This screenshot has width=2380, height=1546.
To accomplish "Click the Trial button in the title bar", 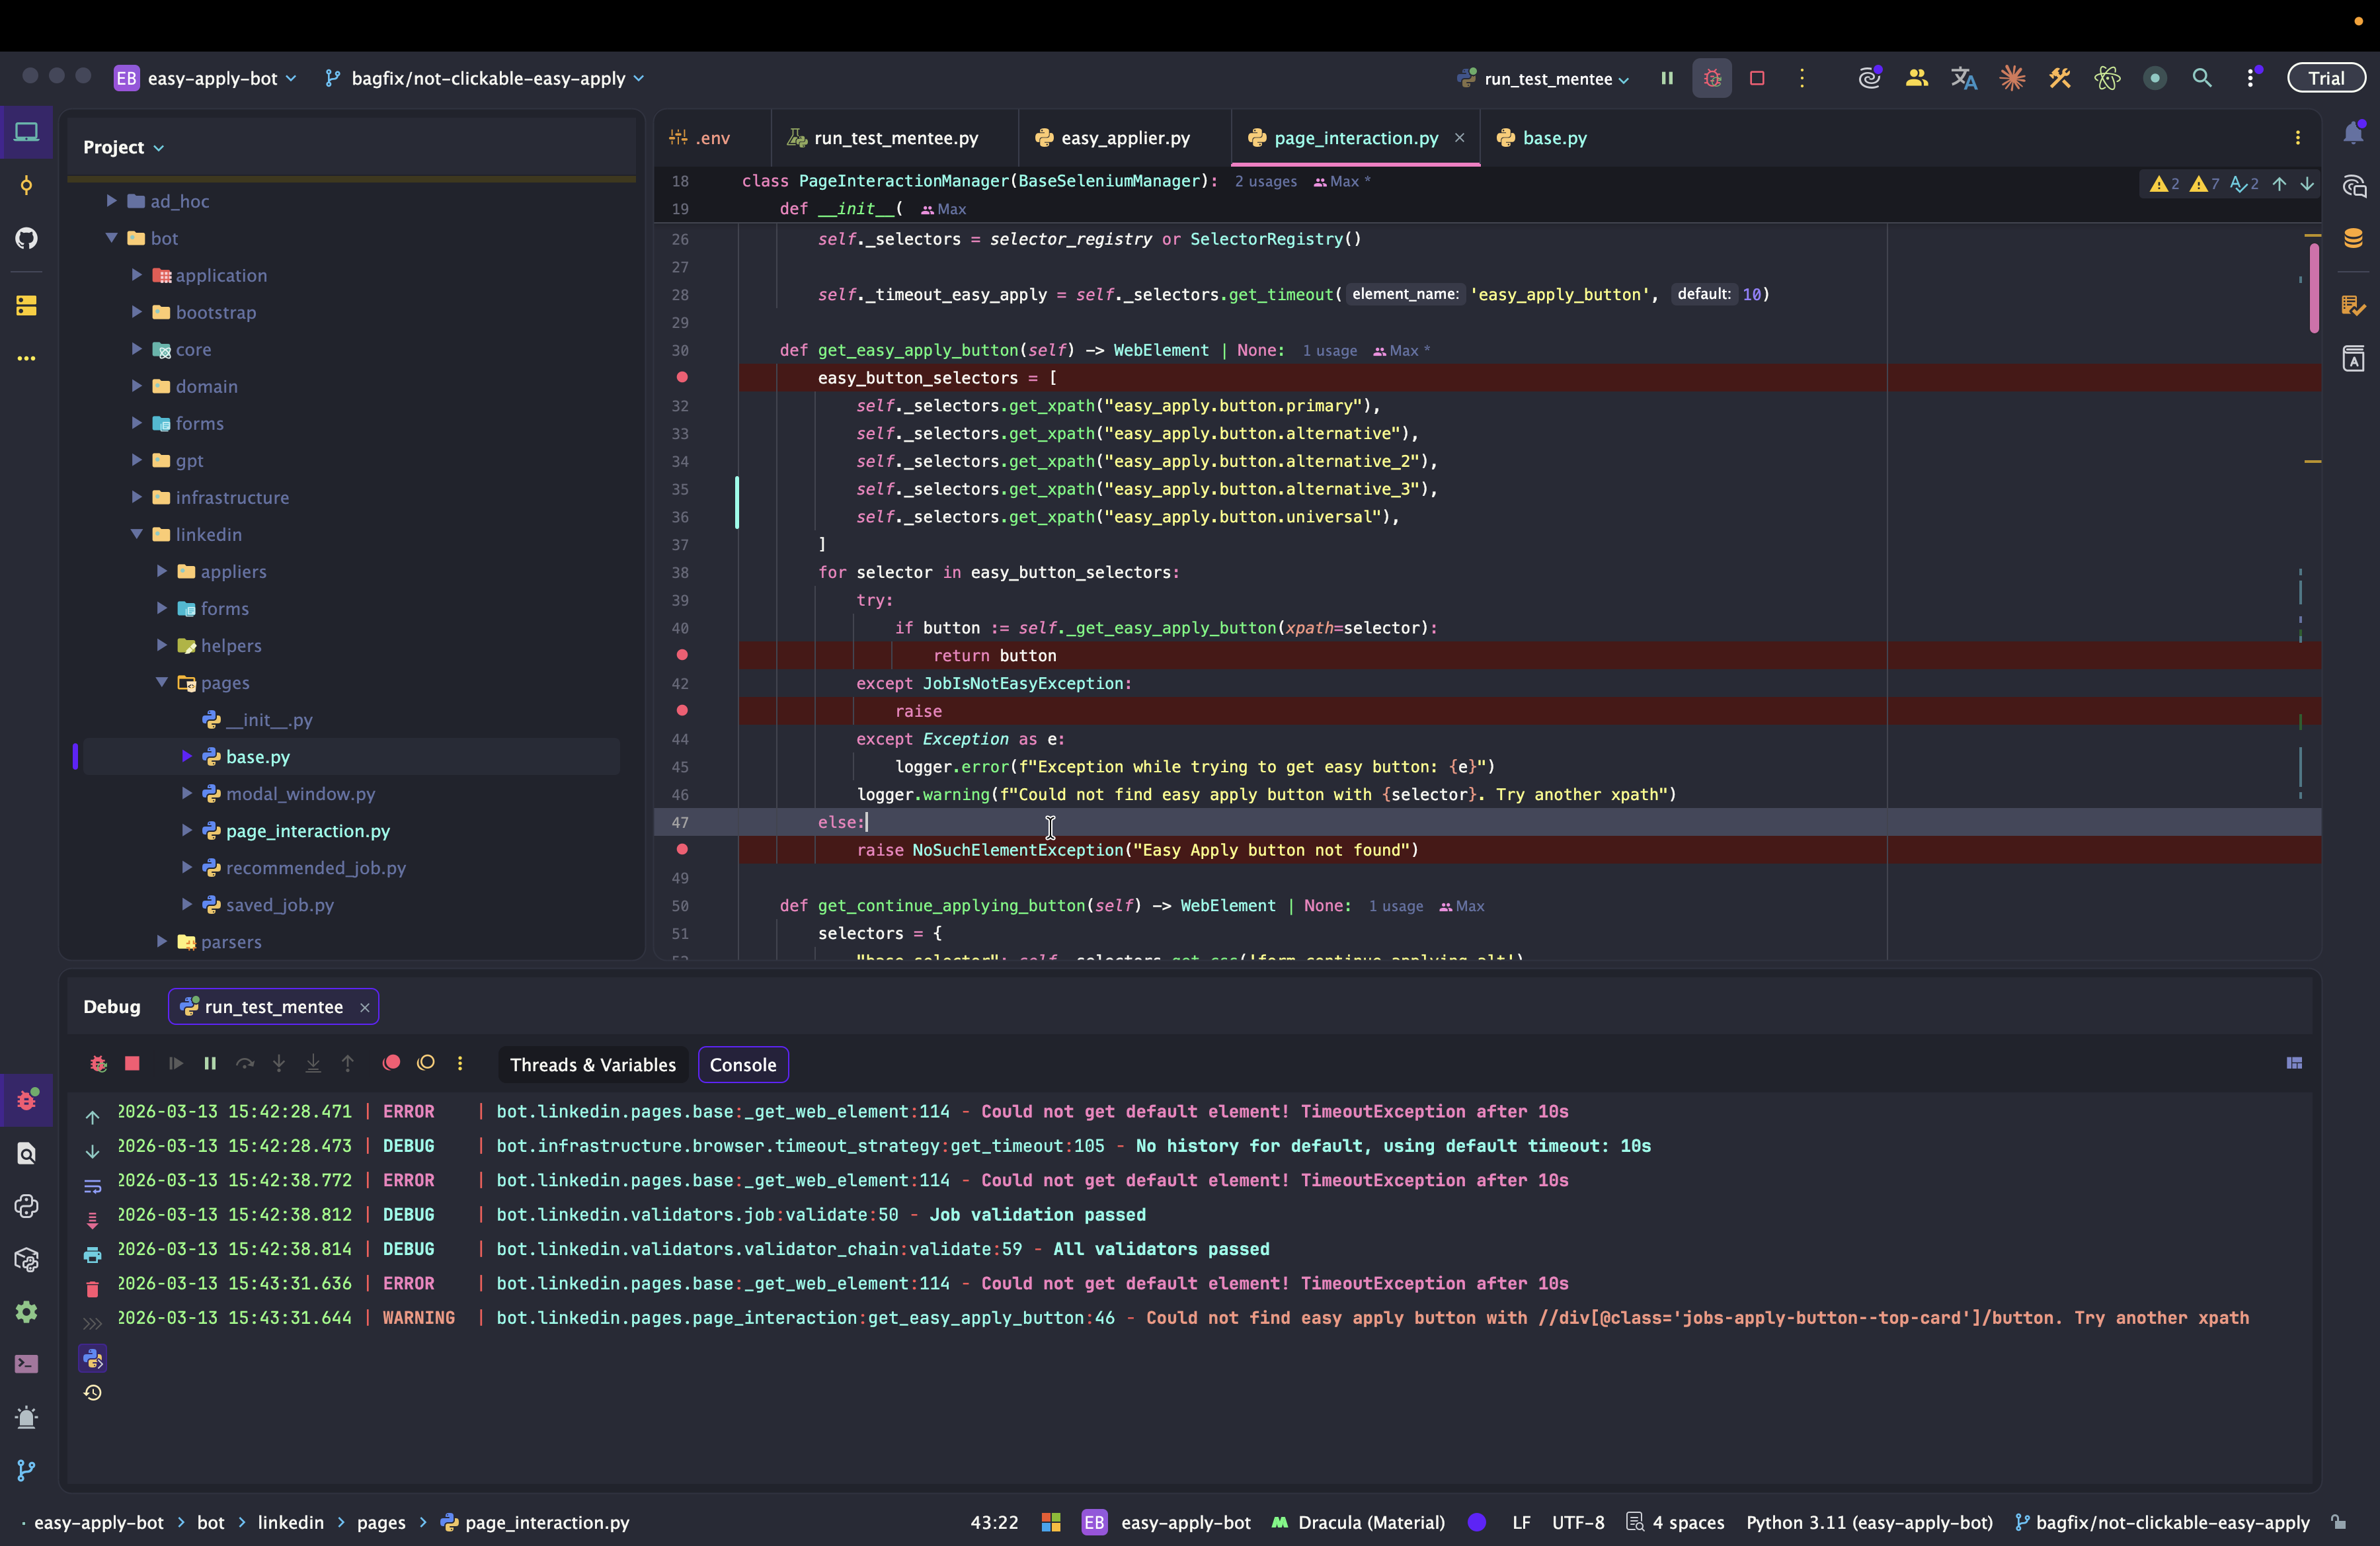I will (2325, 78).
